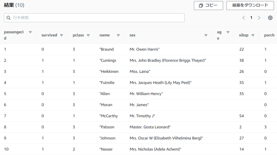Click value 14 in Nasser row
Screen dimensions: 277x155
tap(241, 149)
